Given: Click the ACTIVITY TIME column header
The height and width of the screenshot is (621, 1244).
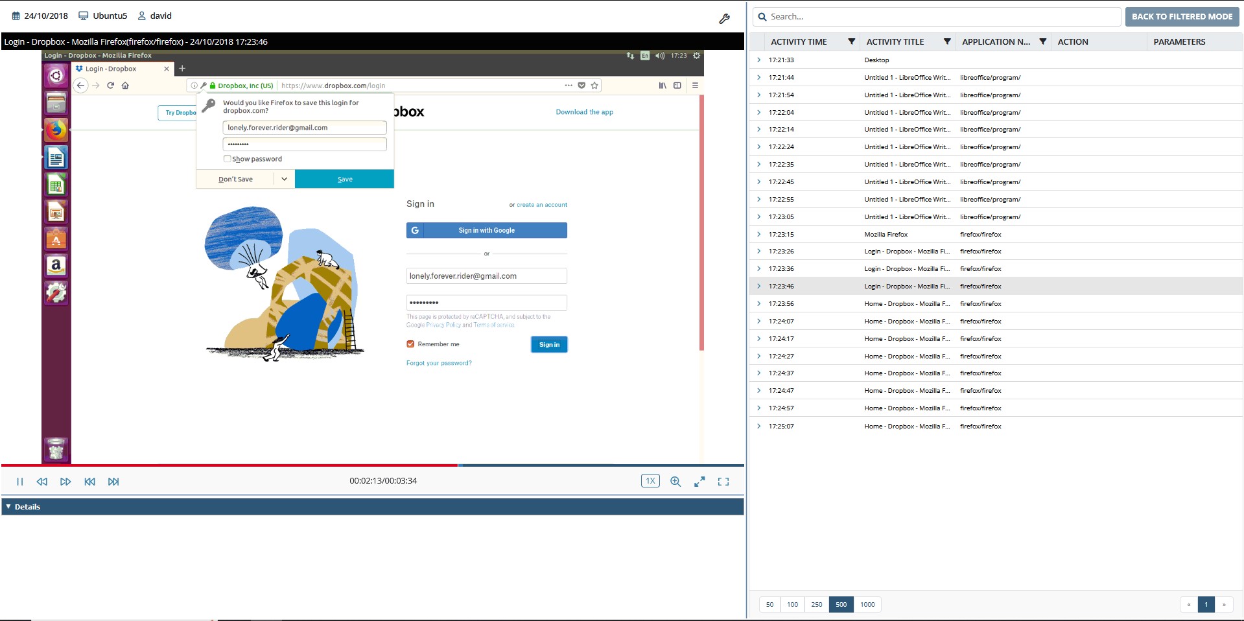Looking at the screenshot, I should 799,41.
